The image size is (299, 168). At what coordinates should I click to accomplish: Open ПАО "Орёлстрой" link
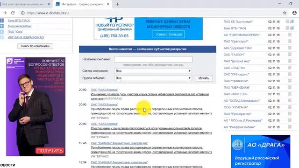pyautogui.click(x=236, y=42)
